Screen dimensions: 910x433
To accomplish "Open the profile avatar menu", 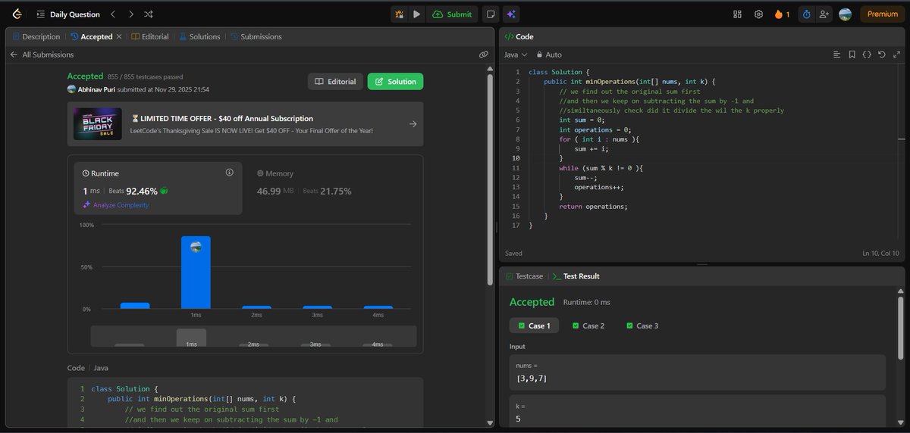I will (845, 14).
